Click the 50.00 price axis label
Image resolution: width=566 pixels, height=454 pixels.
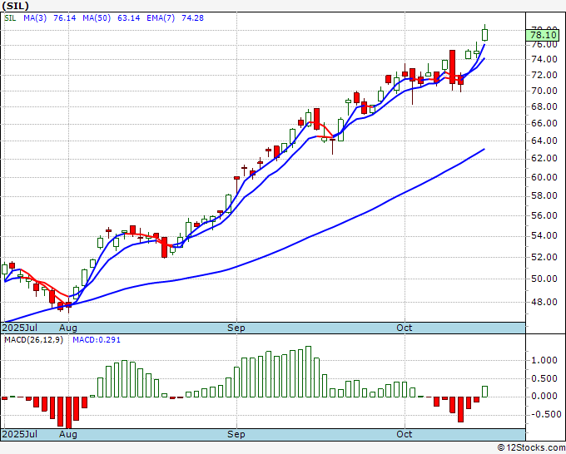point(544,279)
